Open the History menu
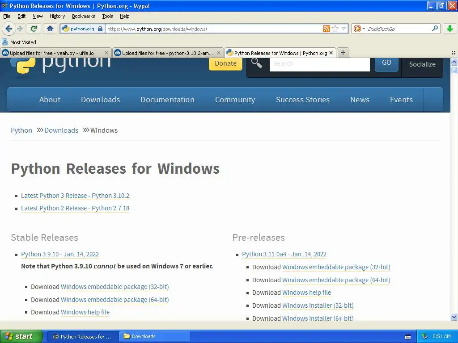Screen dimensions: 458x343 point(57,17)
